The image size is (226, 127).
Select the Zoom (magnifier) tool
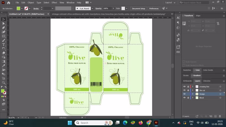tap(4, 83)
